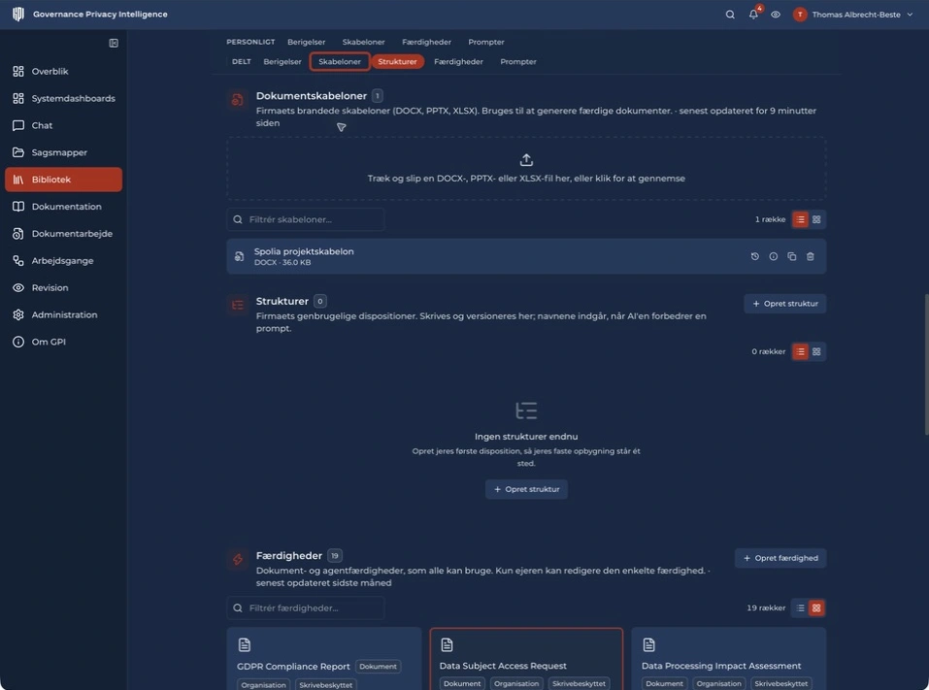Open Systemdashboards in the sidebar
This screenshot has height=690, width=929.
(x=63, y=98)
